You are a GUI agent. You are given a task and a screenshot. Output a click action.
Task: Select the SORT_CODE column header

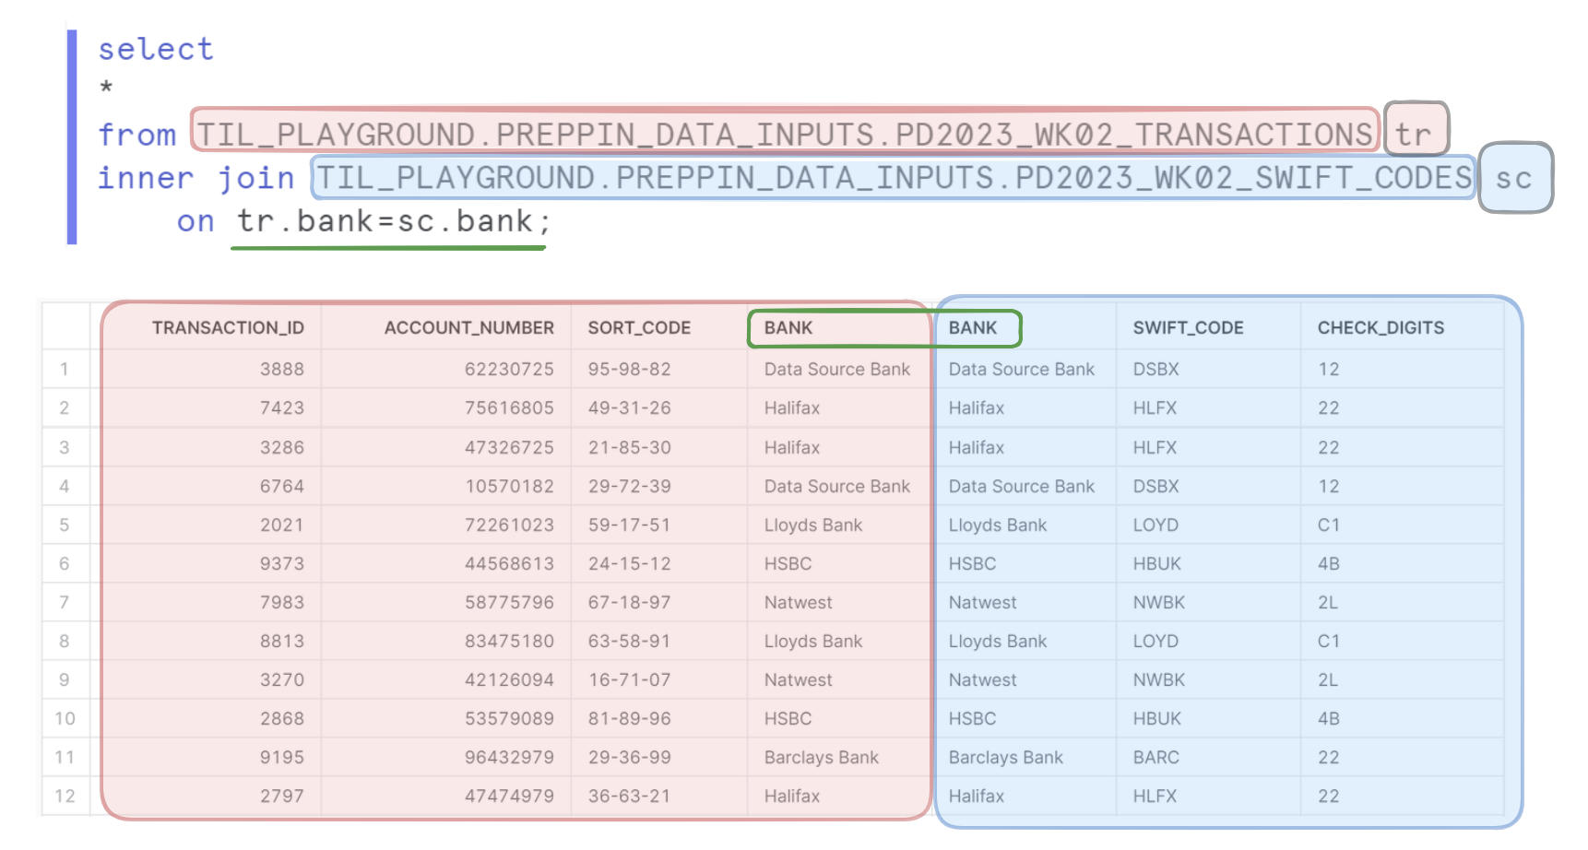(x=639, y=328)
